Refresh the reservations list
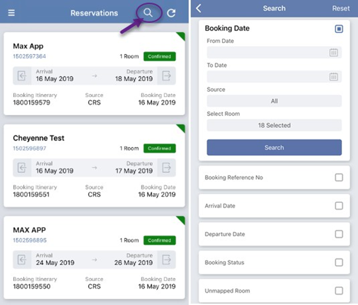The image size is (358, 305). pos(171,13)
